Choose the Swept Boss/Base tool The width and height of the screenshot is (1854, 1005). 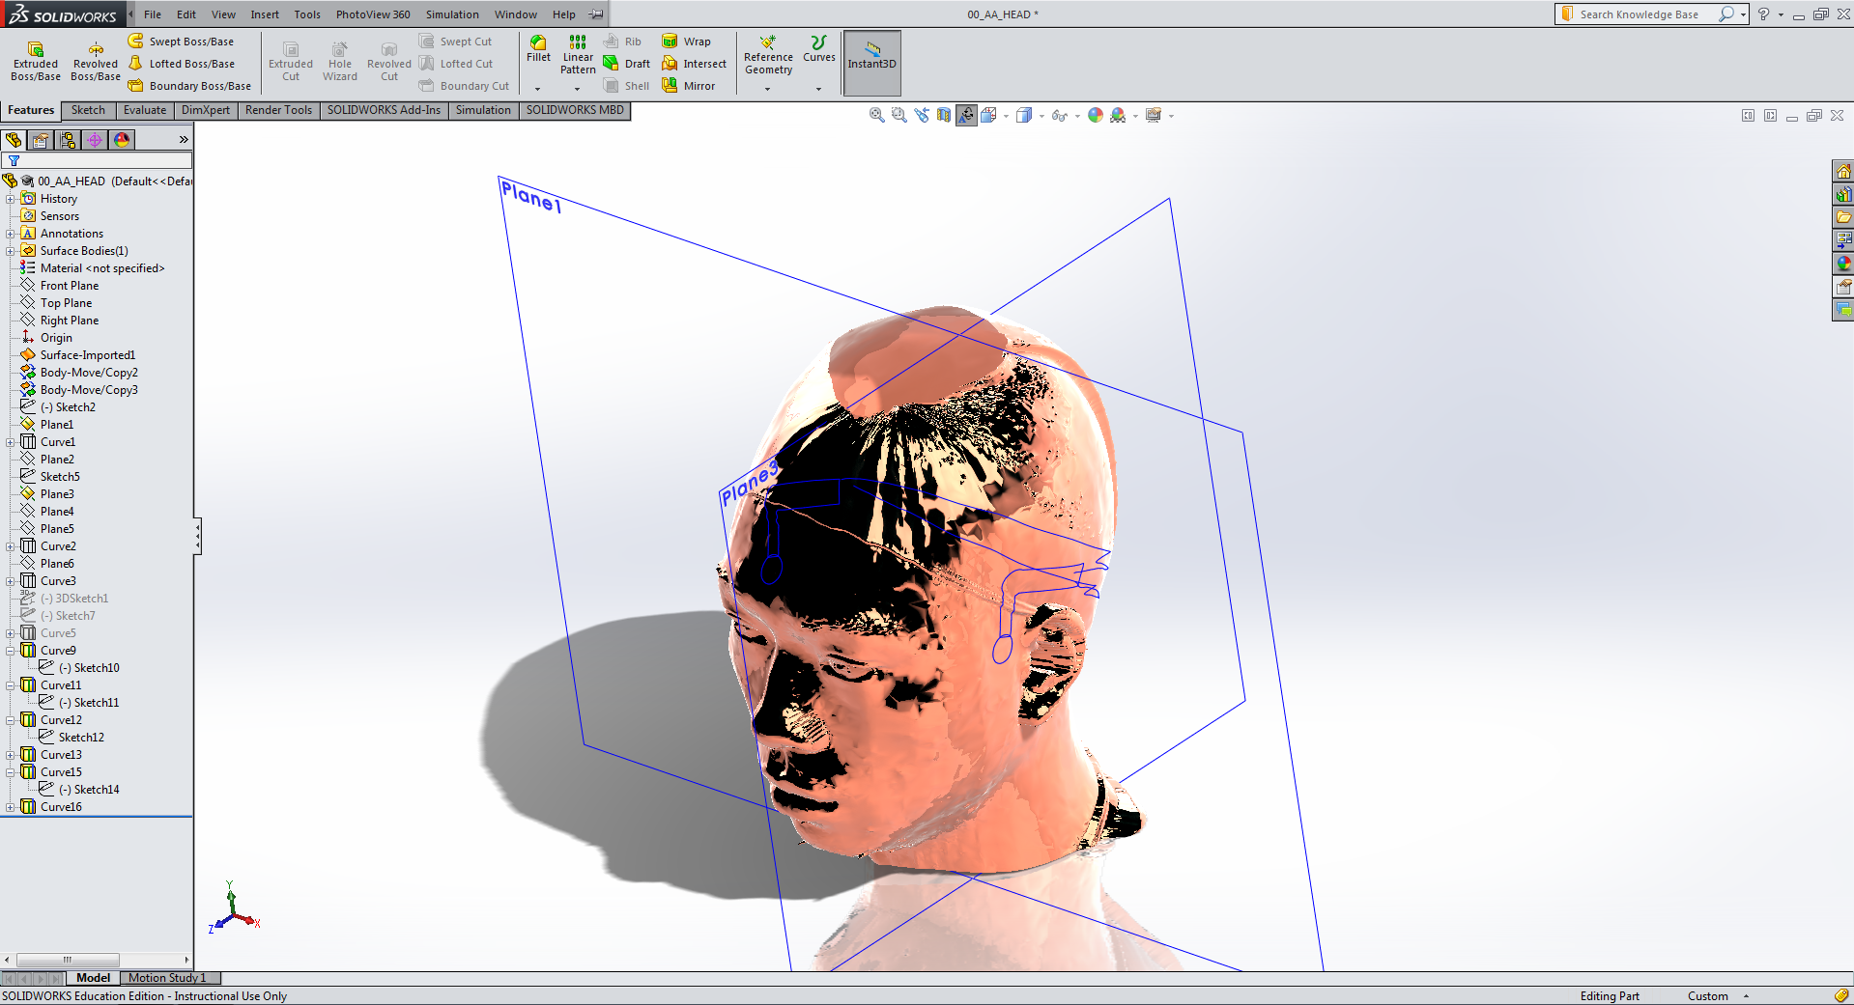tap(182, 42)
